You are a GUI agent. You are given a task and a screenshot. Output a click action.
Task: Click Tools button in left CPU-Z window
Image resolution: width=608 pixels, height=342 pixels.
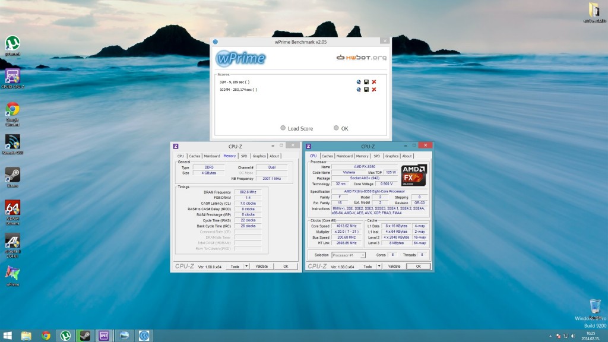[x=235, y=267]
